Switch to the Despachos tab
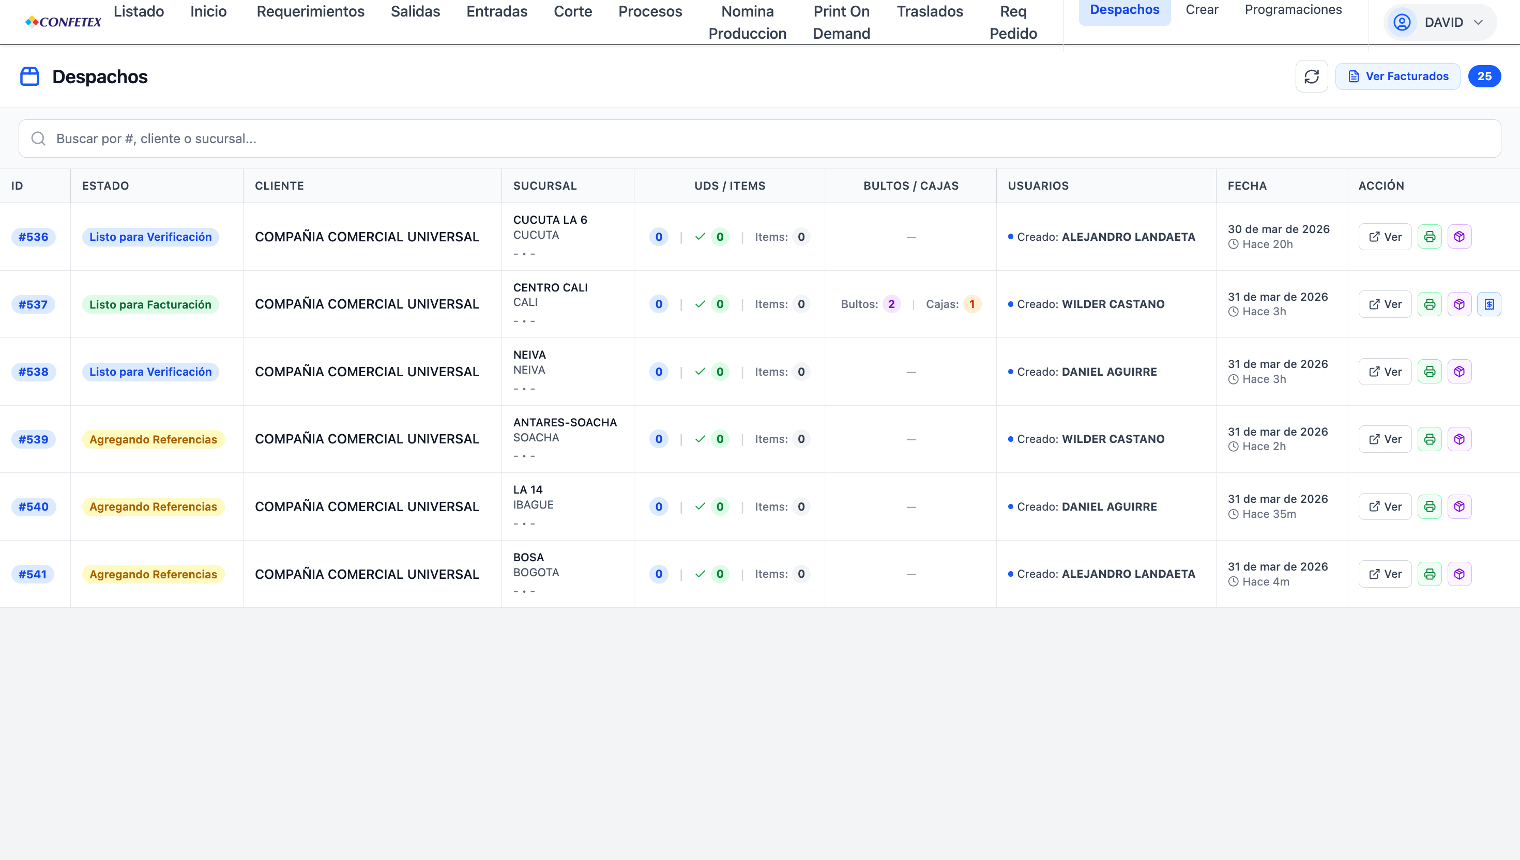This screenshot has height=860, width=1520. click(1124, 10)
